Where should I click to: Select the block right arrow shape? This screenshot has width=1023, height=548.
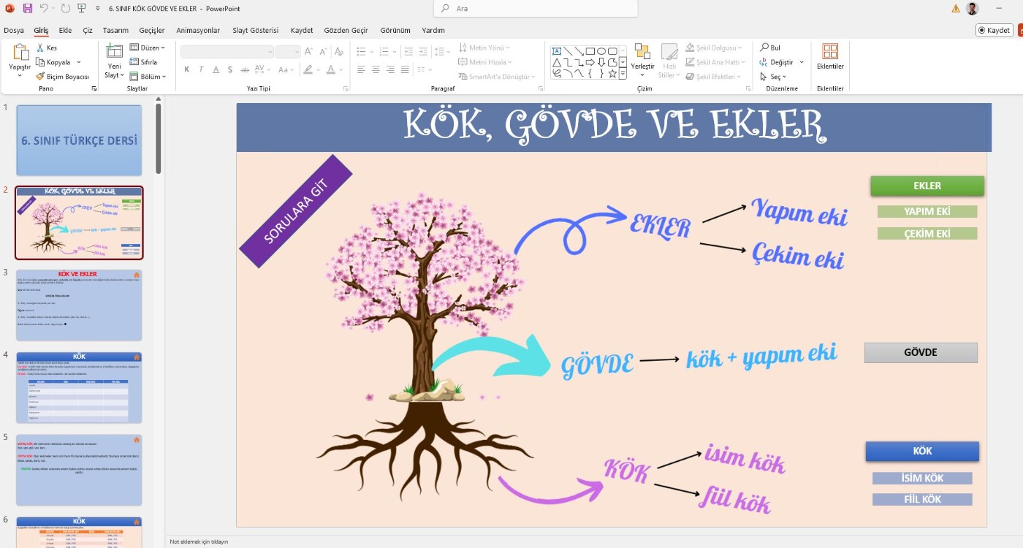[x=590, y=62]
